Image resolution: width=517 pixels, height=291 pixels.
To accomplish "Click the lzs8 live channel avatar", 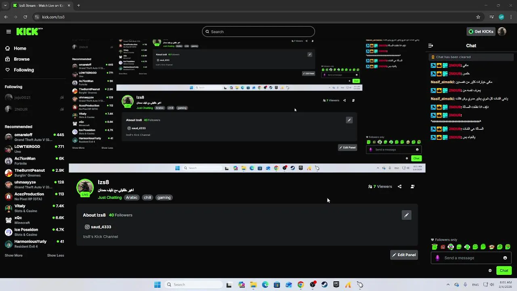I will [x=85, y=188].
